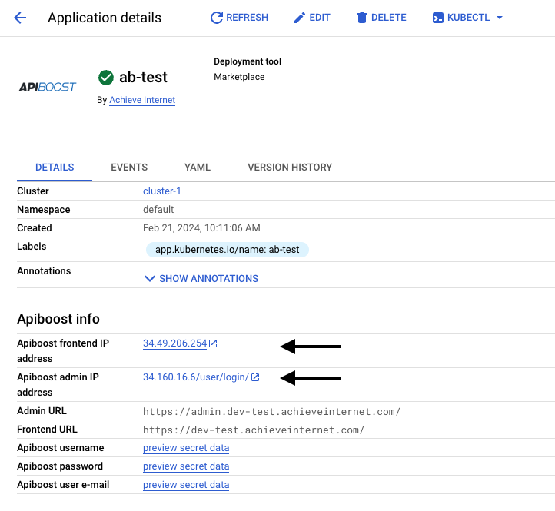Select the Frontend URL https://dev-test.achieveinternet.com/ value

[x=254, y=430]
